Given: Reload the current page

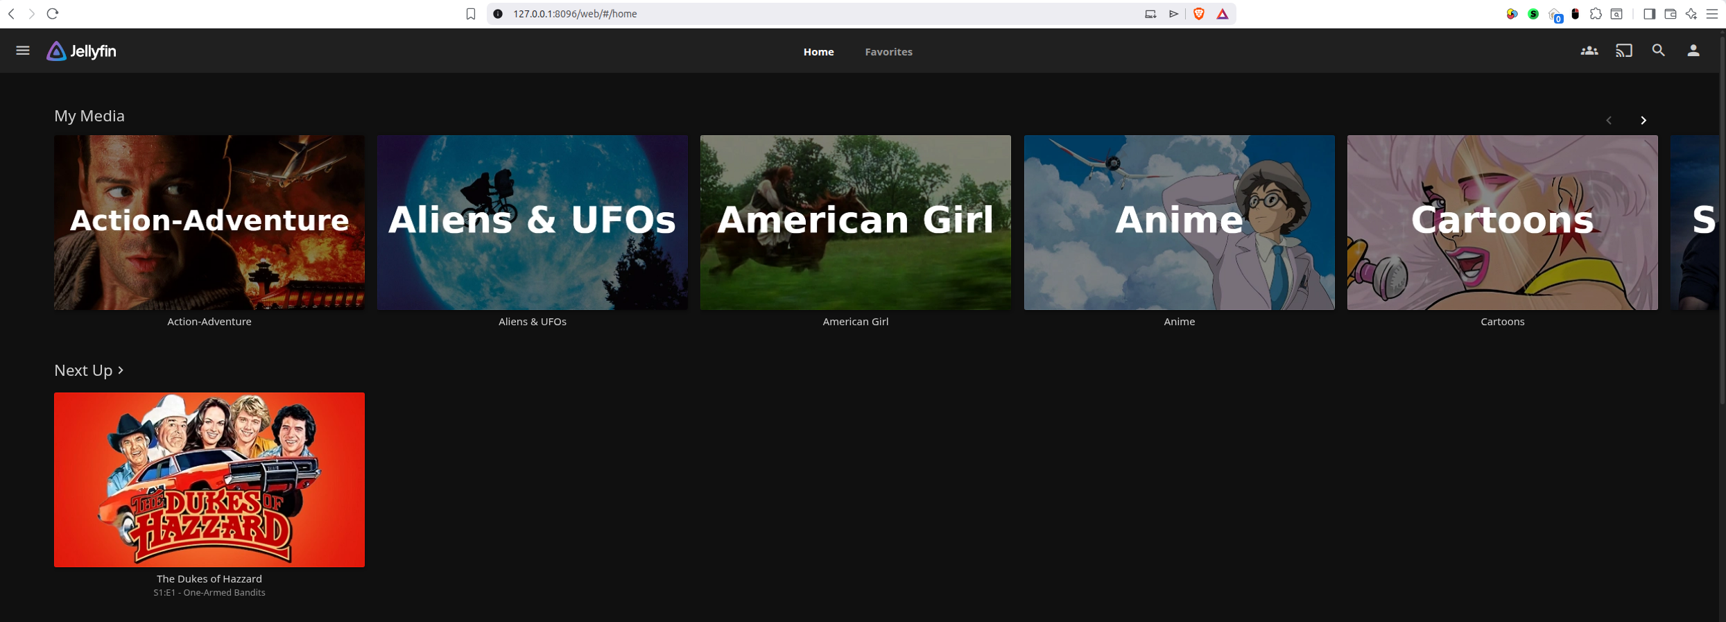Looking at the screenshot, I should click(x=53, y=14).
